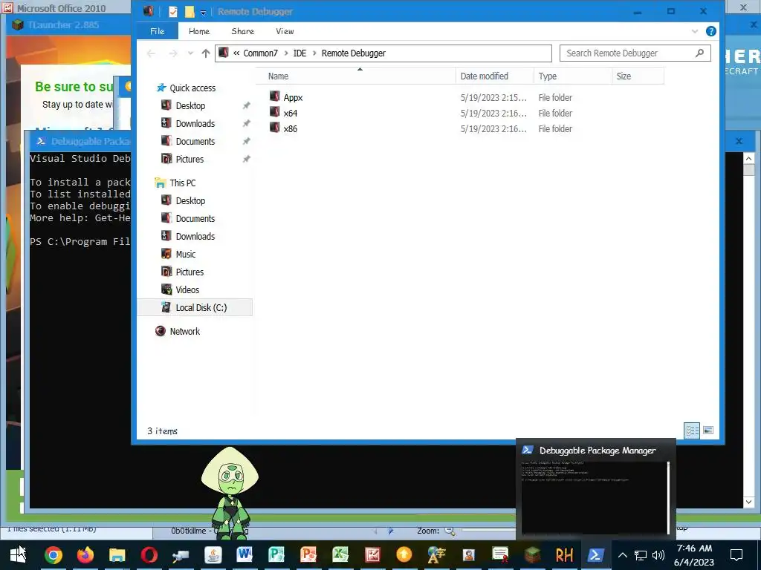
Task: Select Local Disk (C:) in navigation
Action: 195,307
